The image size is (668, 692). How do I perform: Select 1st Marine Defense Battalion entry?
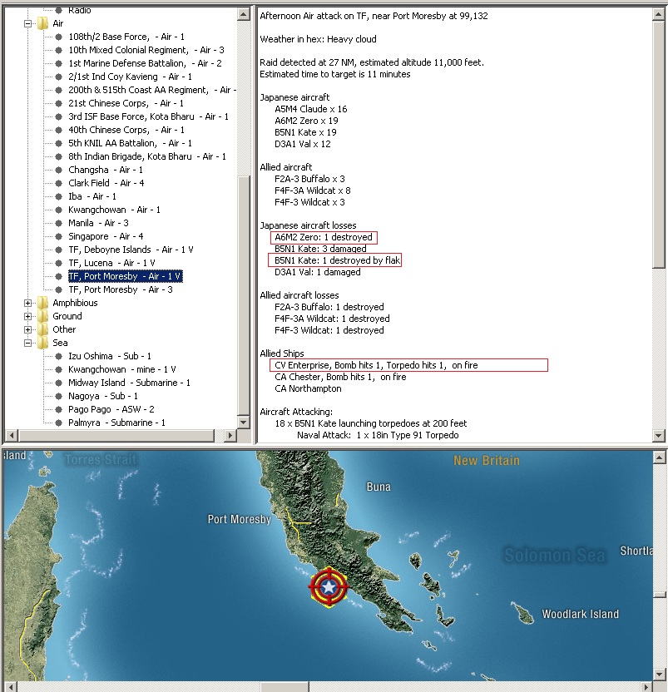click(x=145, y=63)
